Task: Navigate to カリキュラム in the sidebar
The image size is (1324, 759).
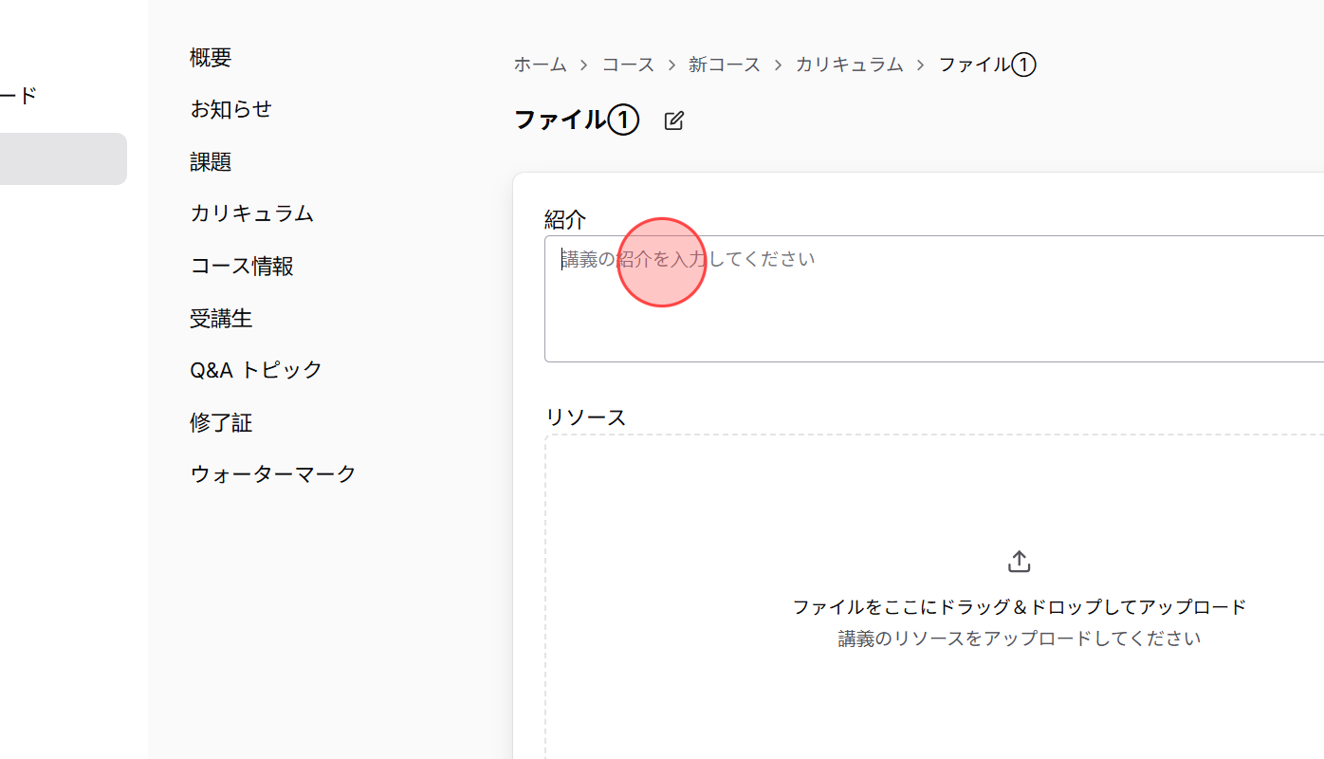Action: coord(251,213)
